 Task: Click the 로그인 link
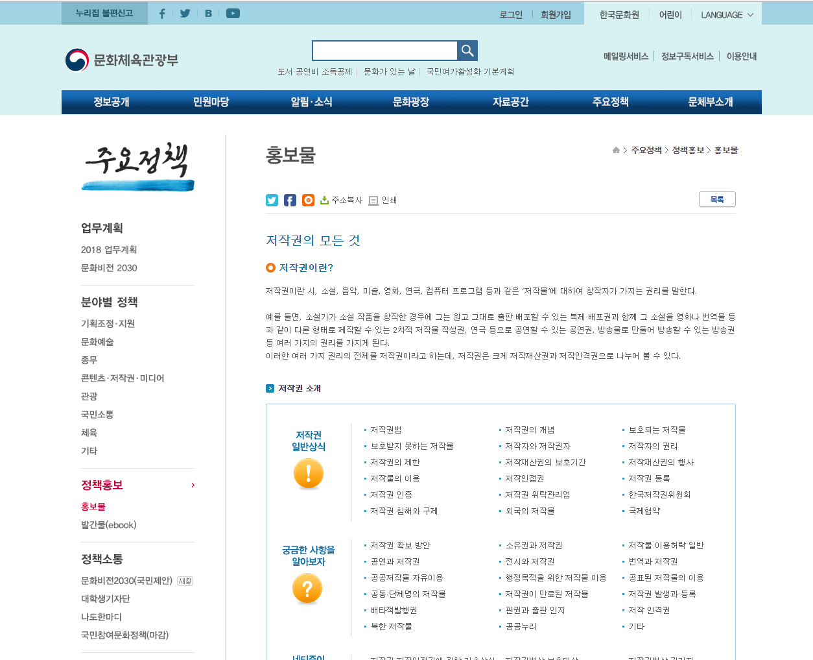tap(511, 14)
